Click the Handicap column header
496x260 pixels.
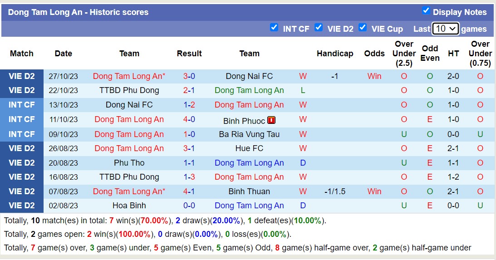coord(335,54)
